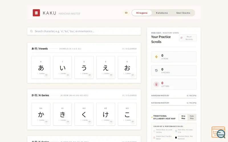Viewport: 228px width, 142px height.
Task: Click the Letters stat card
Action: (x=174, y=84)
